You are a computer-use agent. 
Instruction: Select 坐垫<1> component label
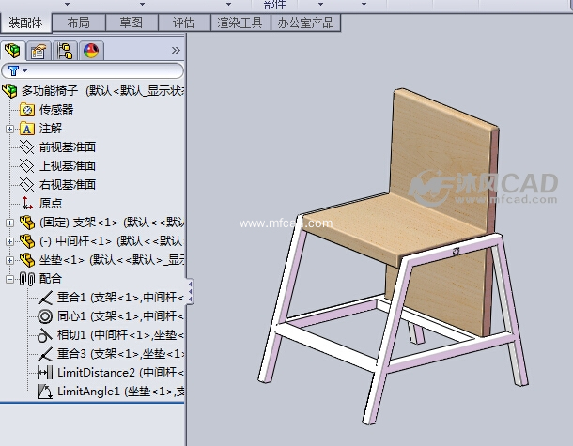point(112,260)
